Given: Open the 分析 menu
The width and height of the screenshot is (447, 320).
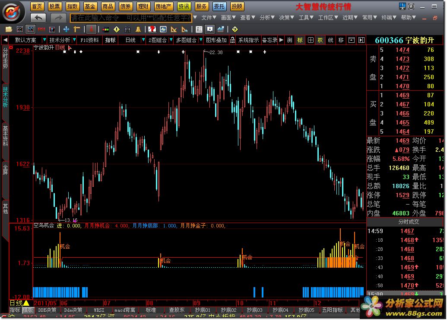Looking at the screenshot, I should [267, 18].
